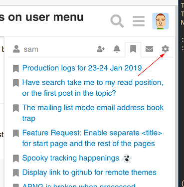Click bookmark icon beside Spooky tracking happenings

point(16,159)
